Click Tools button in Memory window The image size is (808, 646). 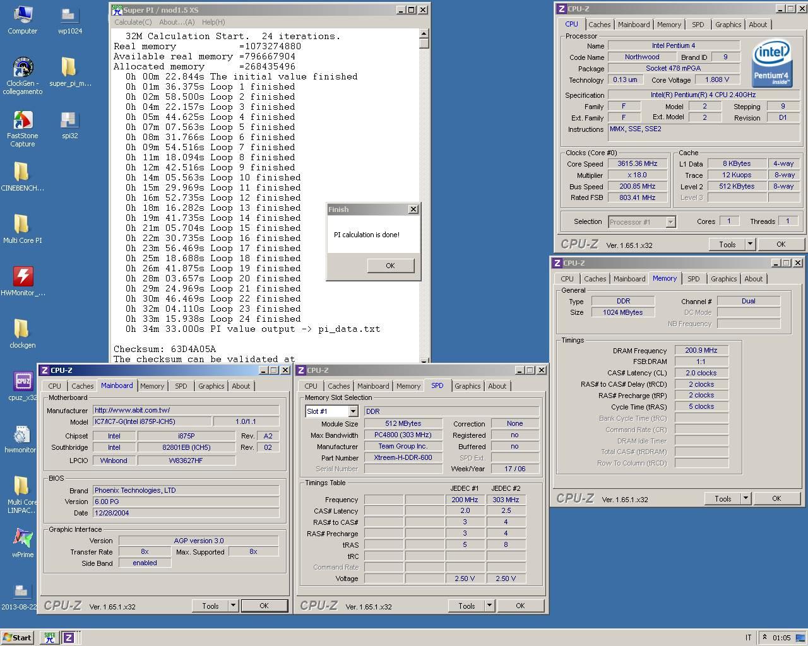723,498
